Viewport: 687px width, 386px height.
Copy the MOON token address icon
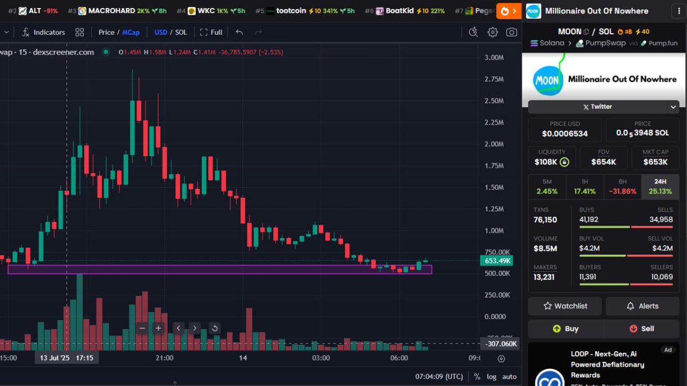[586, 32]
